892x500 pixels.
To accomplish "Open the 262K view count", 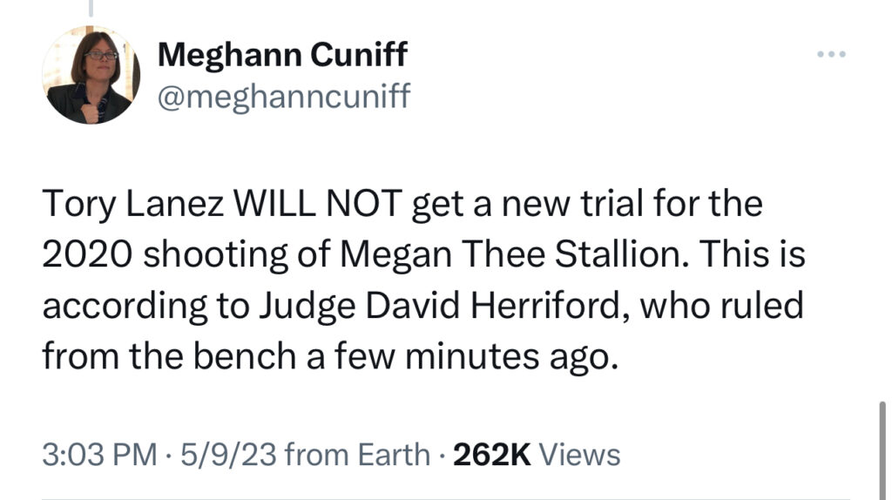I will [x=492, y=455].
